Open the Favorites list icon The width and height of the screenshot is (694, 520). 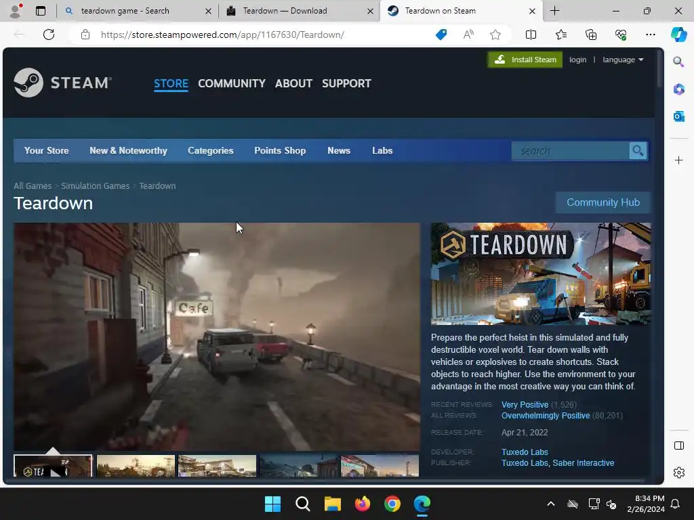pos(560,35)
